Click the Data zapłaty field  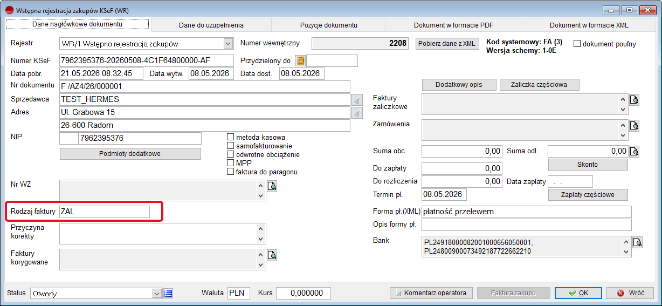point(570,181)
